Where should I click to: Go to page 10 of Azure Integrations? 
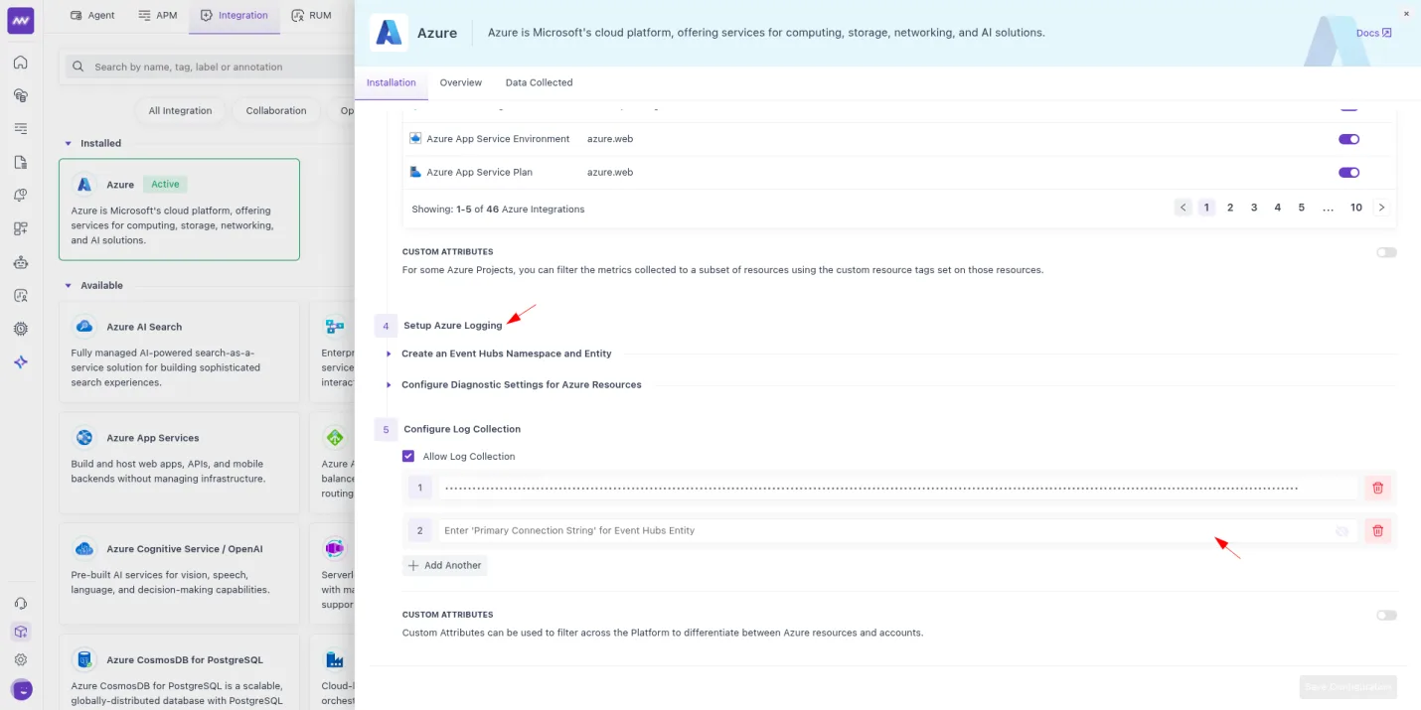pos(1356,208)
